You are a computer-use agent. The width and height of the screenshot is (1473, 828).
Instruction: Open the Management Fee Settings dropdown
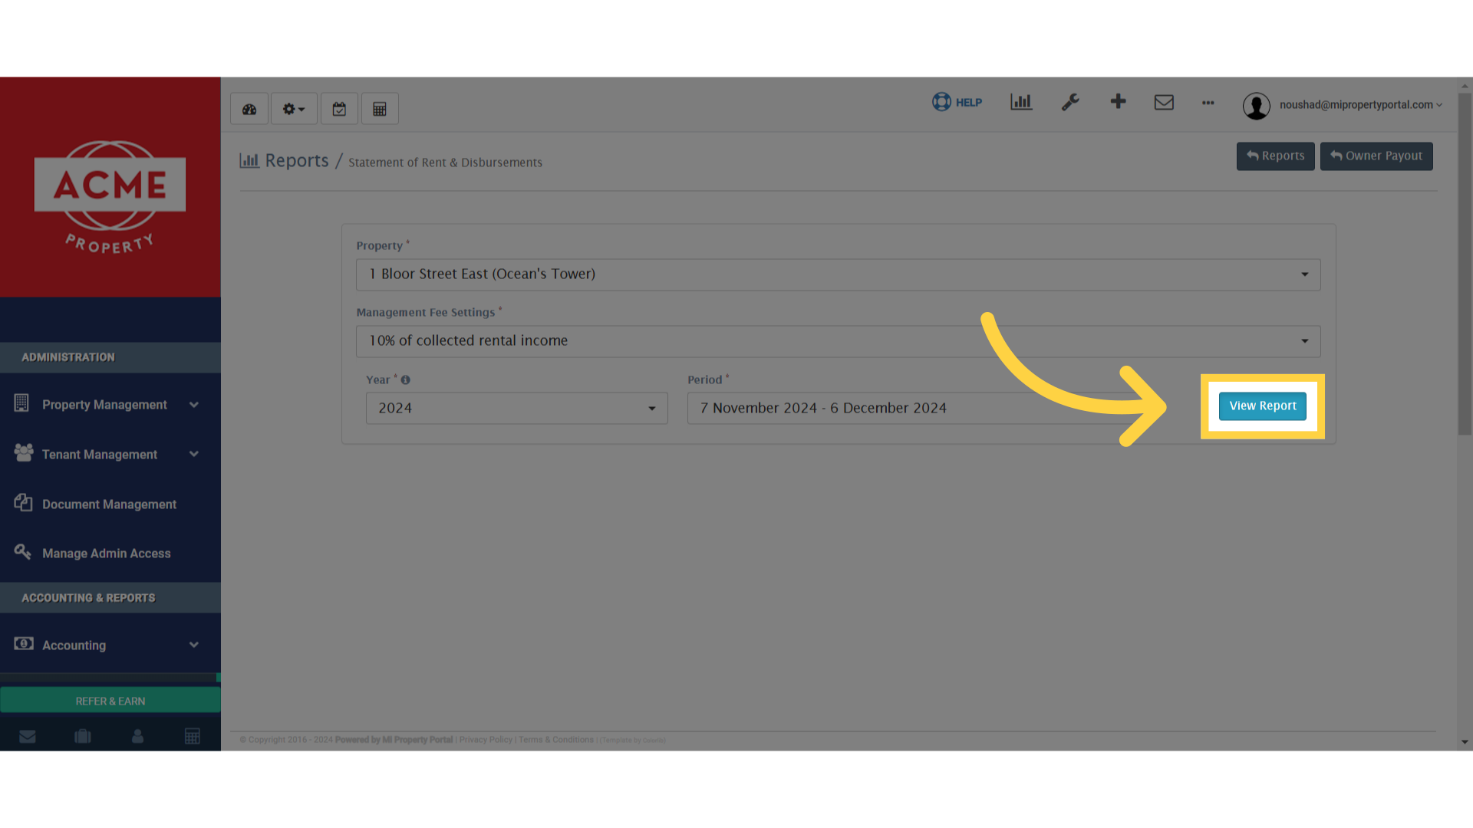(x=838, y=341)
